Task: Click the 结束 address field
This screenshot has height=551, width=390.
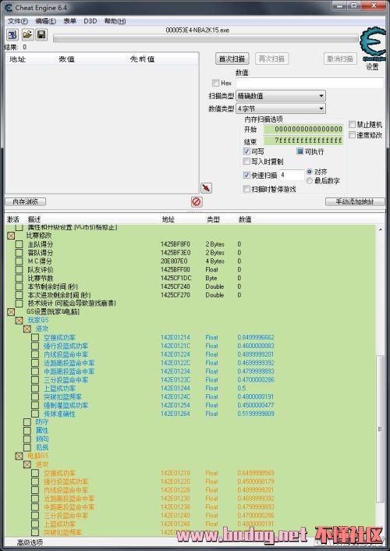Action: click(x=303, y=140)
